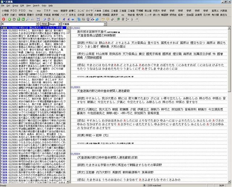The height and width of the screenshot is (187, 232).
Task: Click the Find button
Action: click(x=44, y=24)
